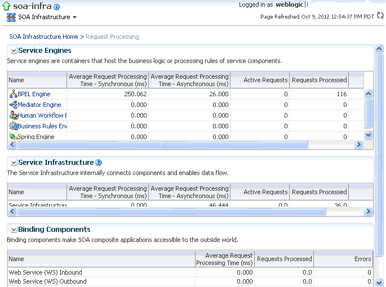Click the green up-arrow status icon beside soa-infra
Screen dimensions: 386x287
(6, 6)
